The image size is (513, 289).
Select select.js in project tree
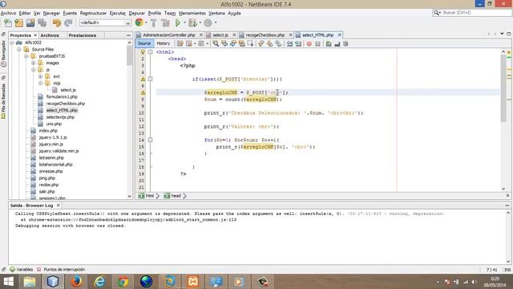68,90
